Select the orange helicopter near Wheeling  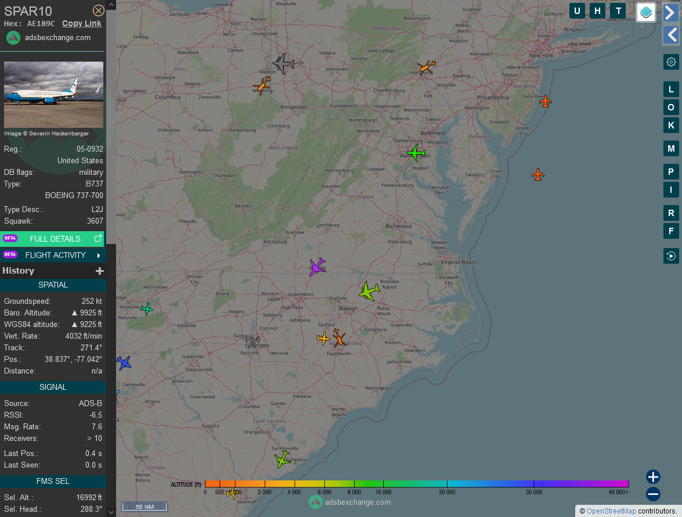(262, 85)
